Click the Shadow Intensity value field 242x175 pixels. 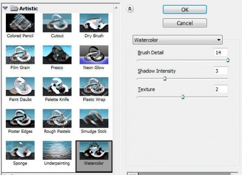221,71
